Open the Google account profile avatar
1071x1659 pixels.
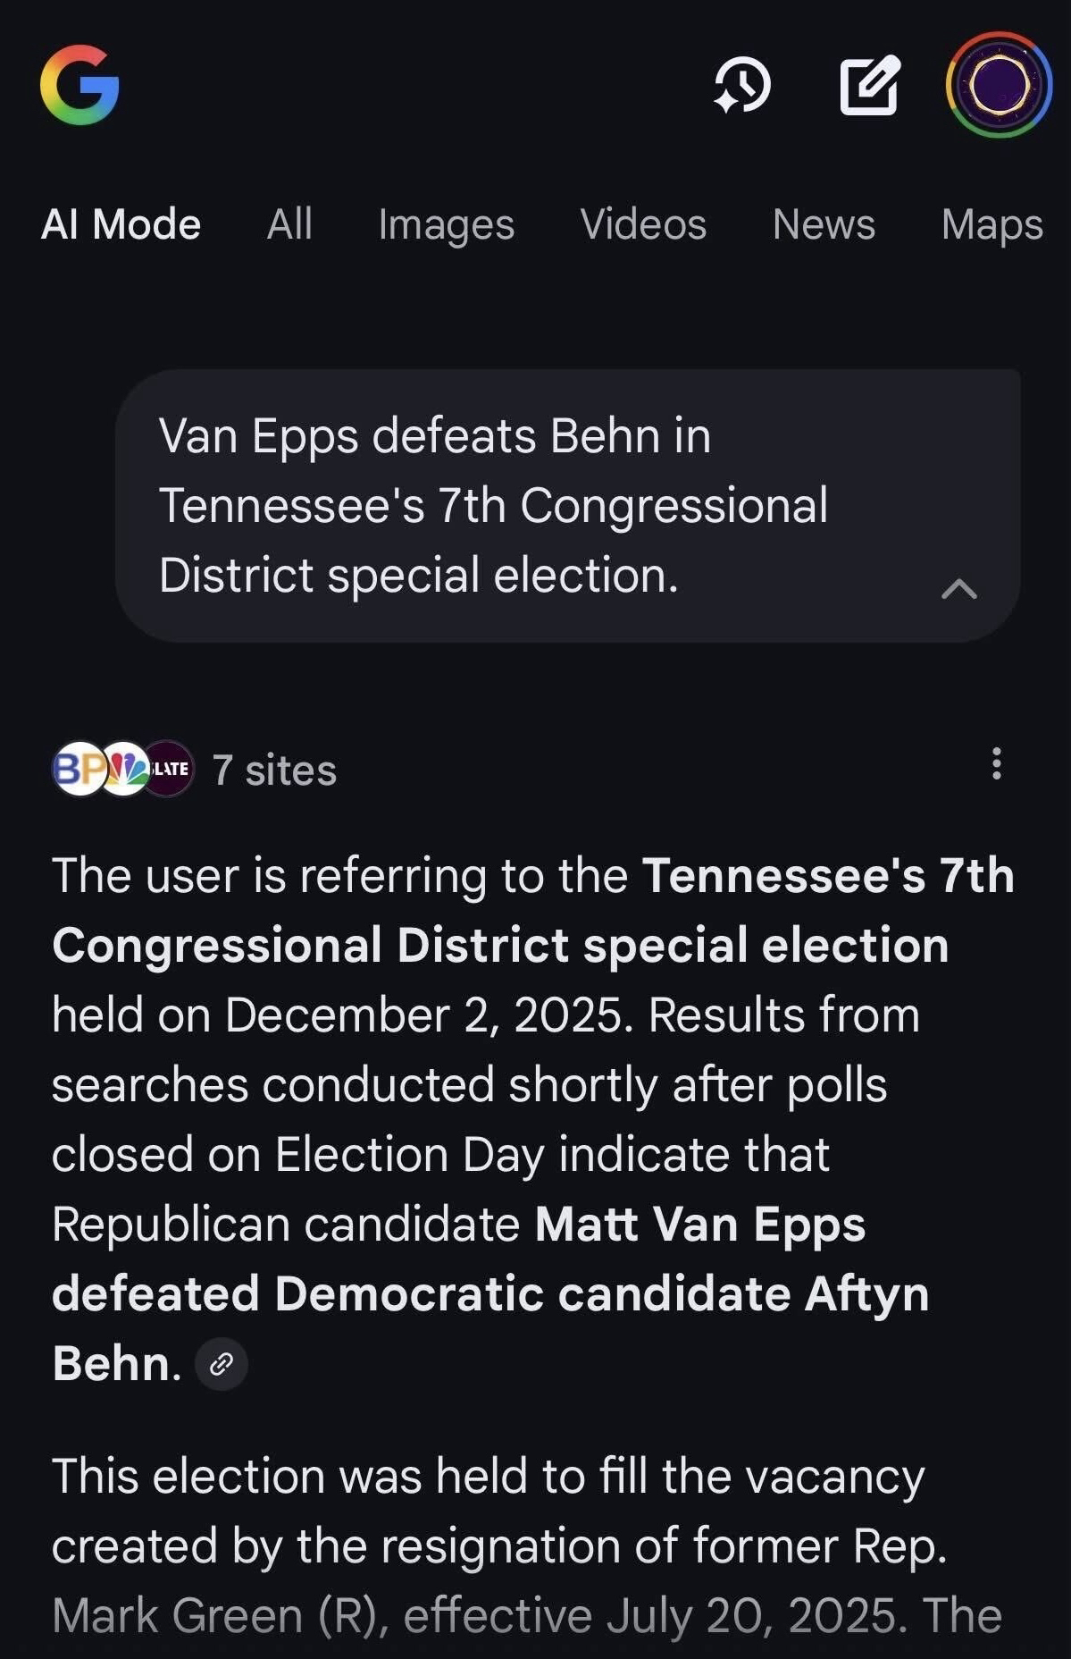point(999,85)
